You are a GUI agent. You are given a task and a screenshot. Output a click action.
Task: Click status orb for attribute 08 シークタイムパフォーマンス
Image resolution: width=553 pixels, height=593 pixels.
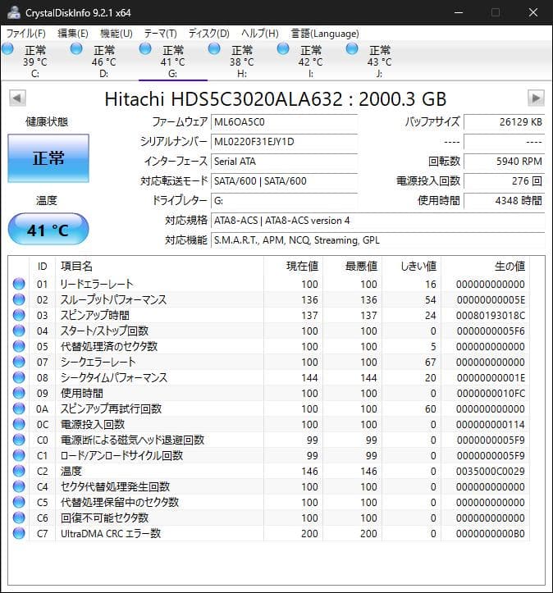[19, 377]
